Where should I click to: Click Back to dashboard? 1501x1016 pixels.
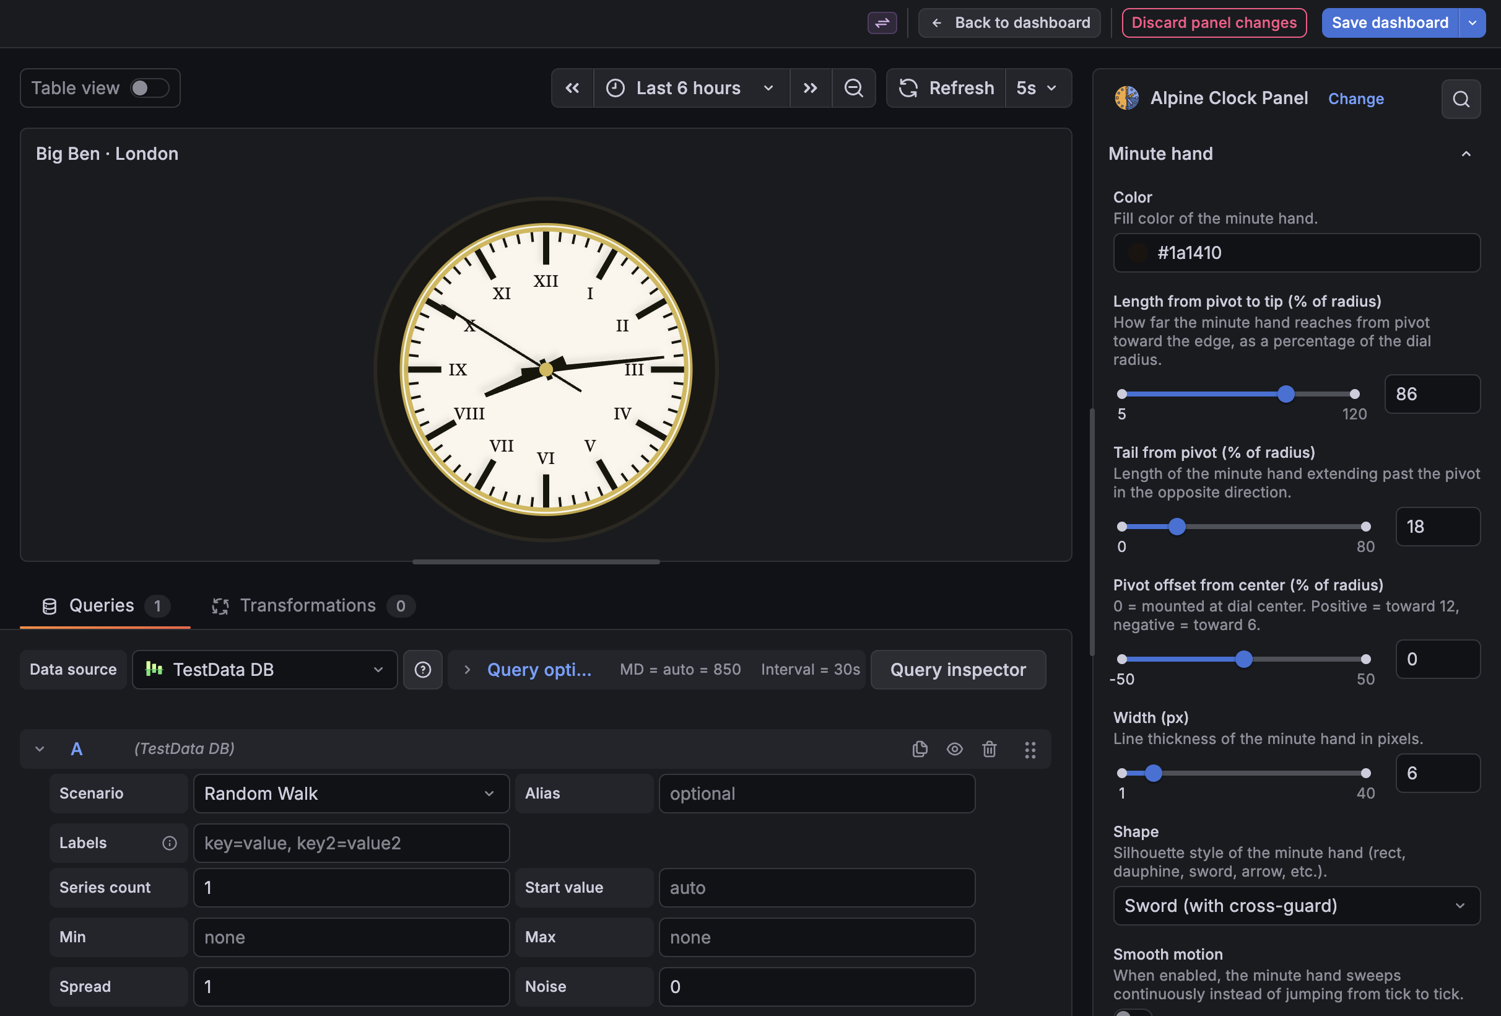1009,23
